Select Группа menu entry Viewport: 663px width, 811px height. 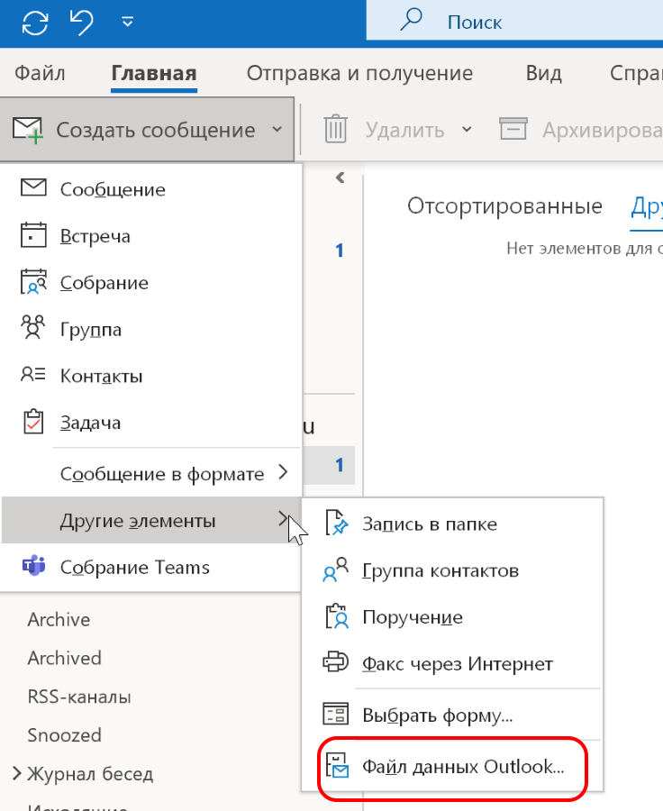(x=151, y=329)
